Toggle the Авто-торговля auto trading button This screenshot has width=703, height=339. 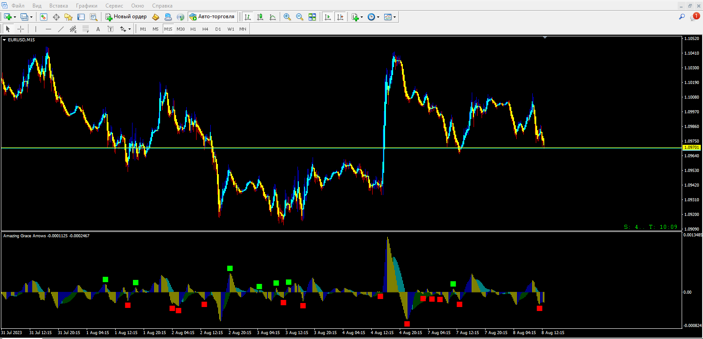point(212,17)
